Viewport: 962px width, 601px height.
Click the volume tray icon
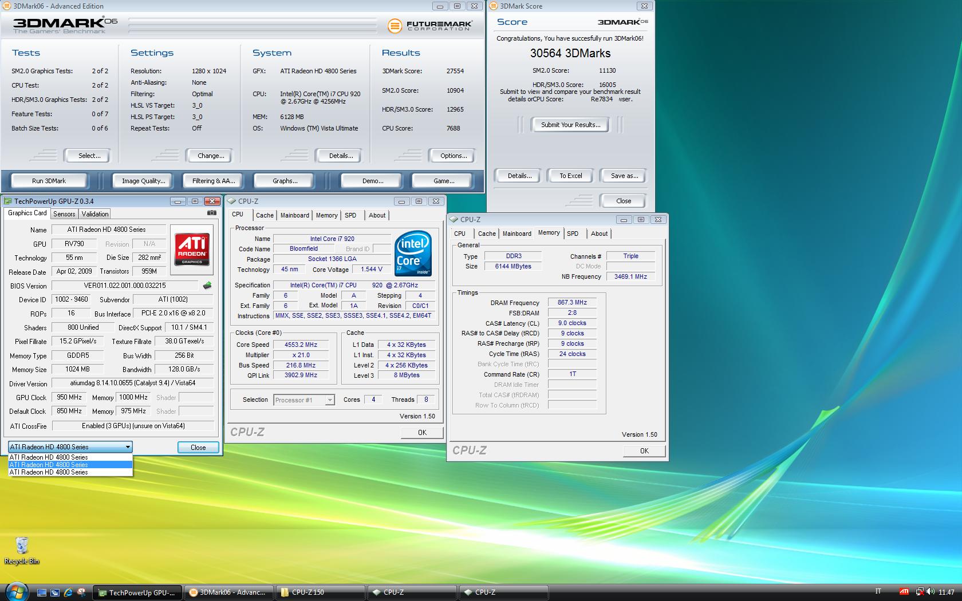(x=930, y=592)
